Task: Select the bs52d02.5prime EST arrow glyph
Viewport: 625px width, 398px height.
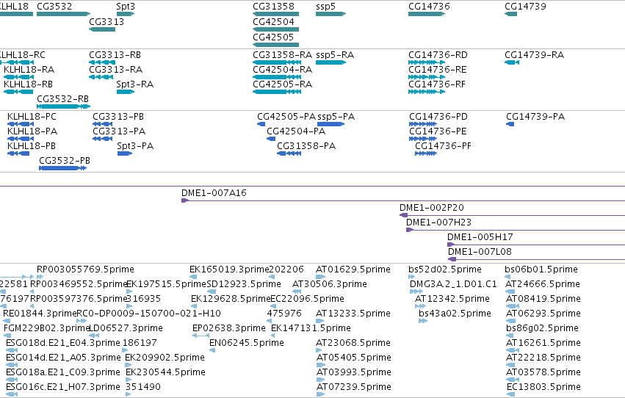Action: 411,277
